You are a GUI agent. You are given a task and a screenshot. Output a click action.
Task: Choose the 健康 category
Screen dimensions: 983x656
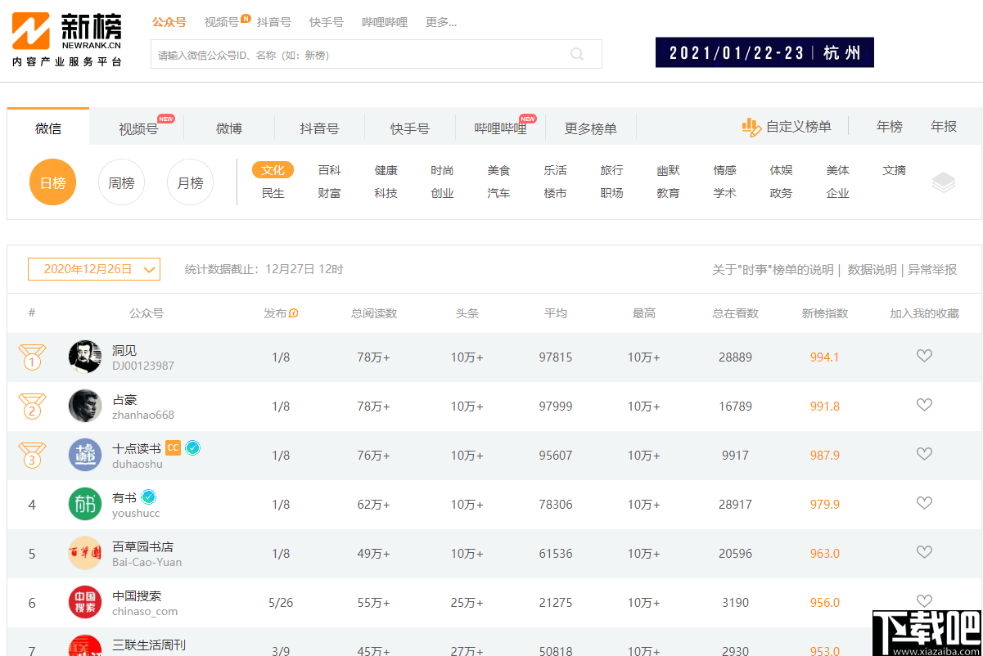point(386,170)
